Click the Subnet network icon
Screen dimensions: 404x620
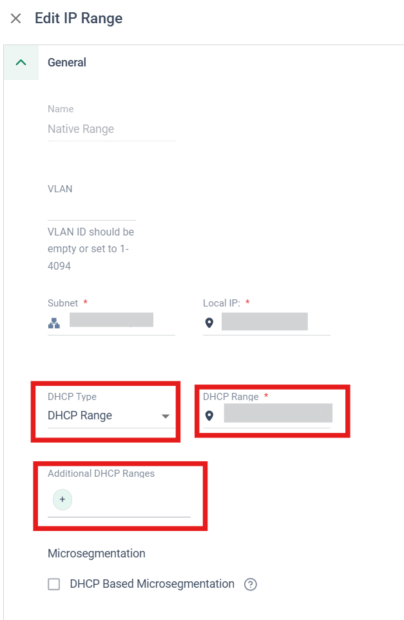coord(54,323)
